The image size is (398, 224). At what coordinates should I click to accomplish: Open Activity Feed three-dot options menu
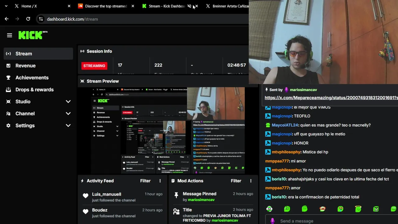160,181
